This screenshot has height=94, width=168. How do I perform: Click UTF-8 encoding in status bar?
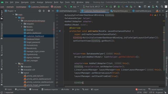coord(152,92)
